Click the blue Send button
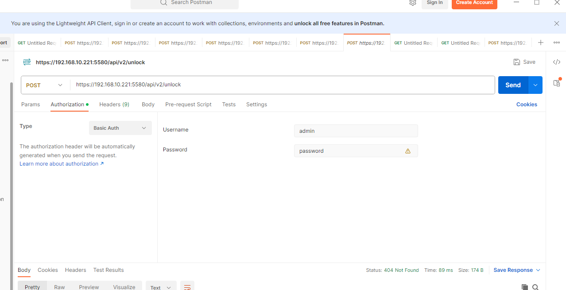 513,85
